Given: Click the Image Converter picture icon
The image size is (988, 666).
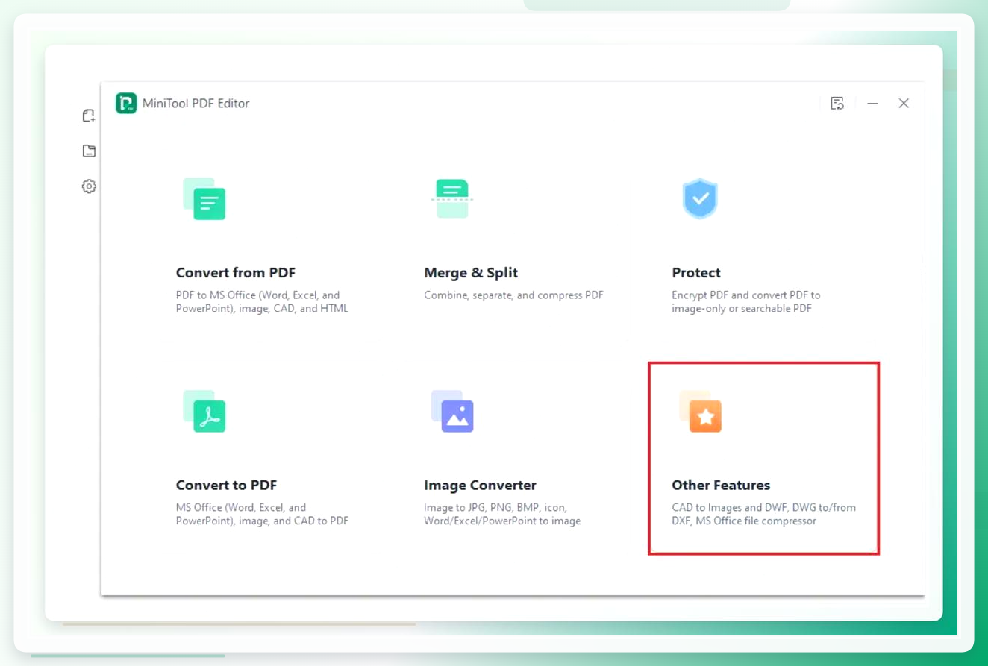Looking at the screenshot, I should click(x=452, y=411).
